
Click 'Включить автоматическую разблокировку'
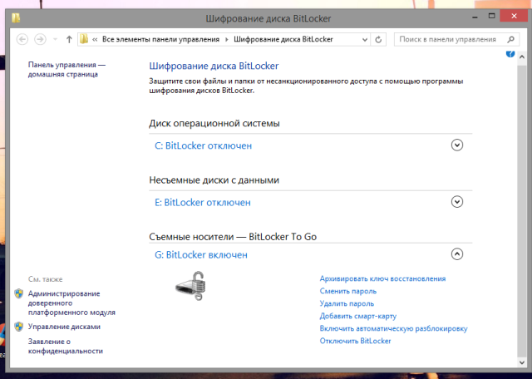tap(393, 328)
